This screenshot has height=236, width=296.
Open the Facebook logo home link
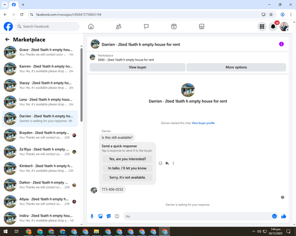[8, 27]
